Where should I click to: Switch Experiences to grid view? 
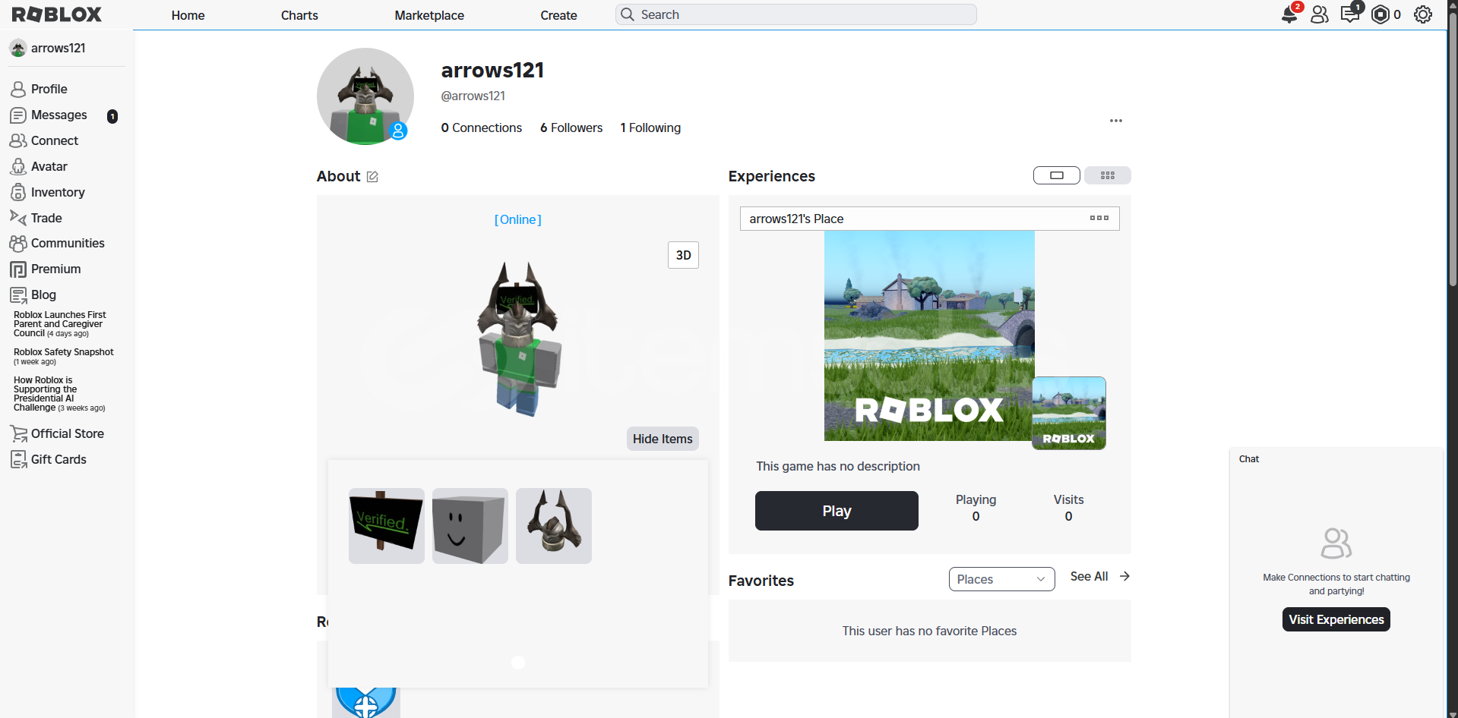[x=1108, y=175]
